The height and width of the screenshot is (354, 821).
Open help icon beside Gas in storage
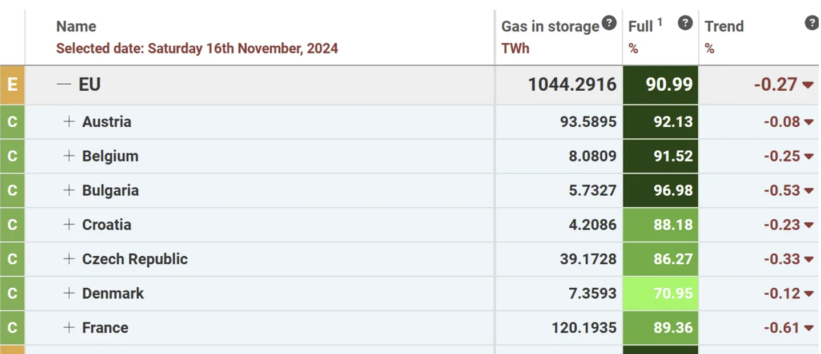tap(609, 23)
